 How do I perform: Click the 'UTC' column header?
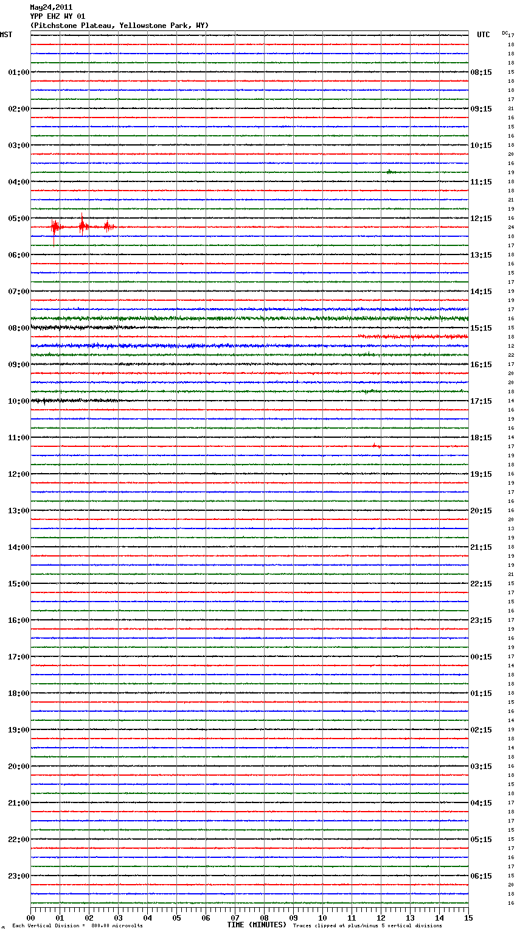(x=484, y=35)
